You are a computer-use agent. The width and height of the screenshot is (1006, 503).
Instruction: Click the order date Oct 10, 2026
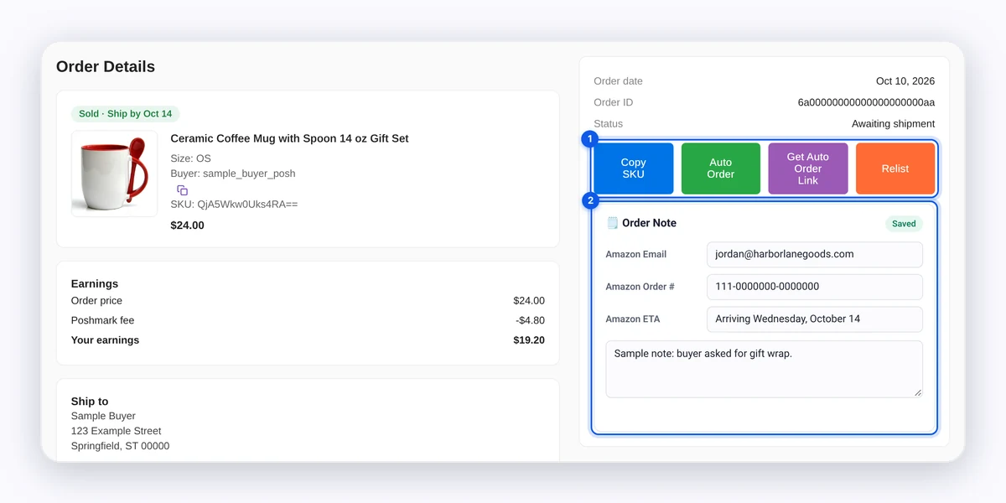click(x=905, y=81)
